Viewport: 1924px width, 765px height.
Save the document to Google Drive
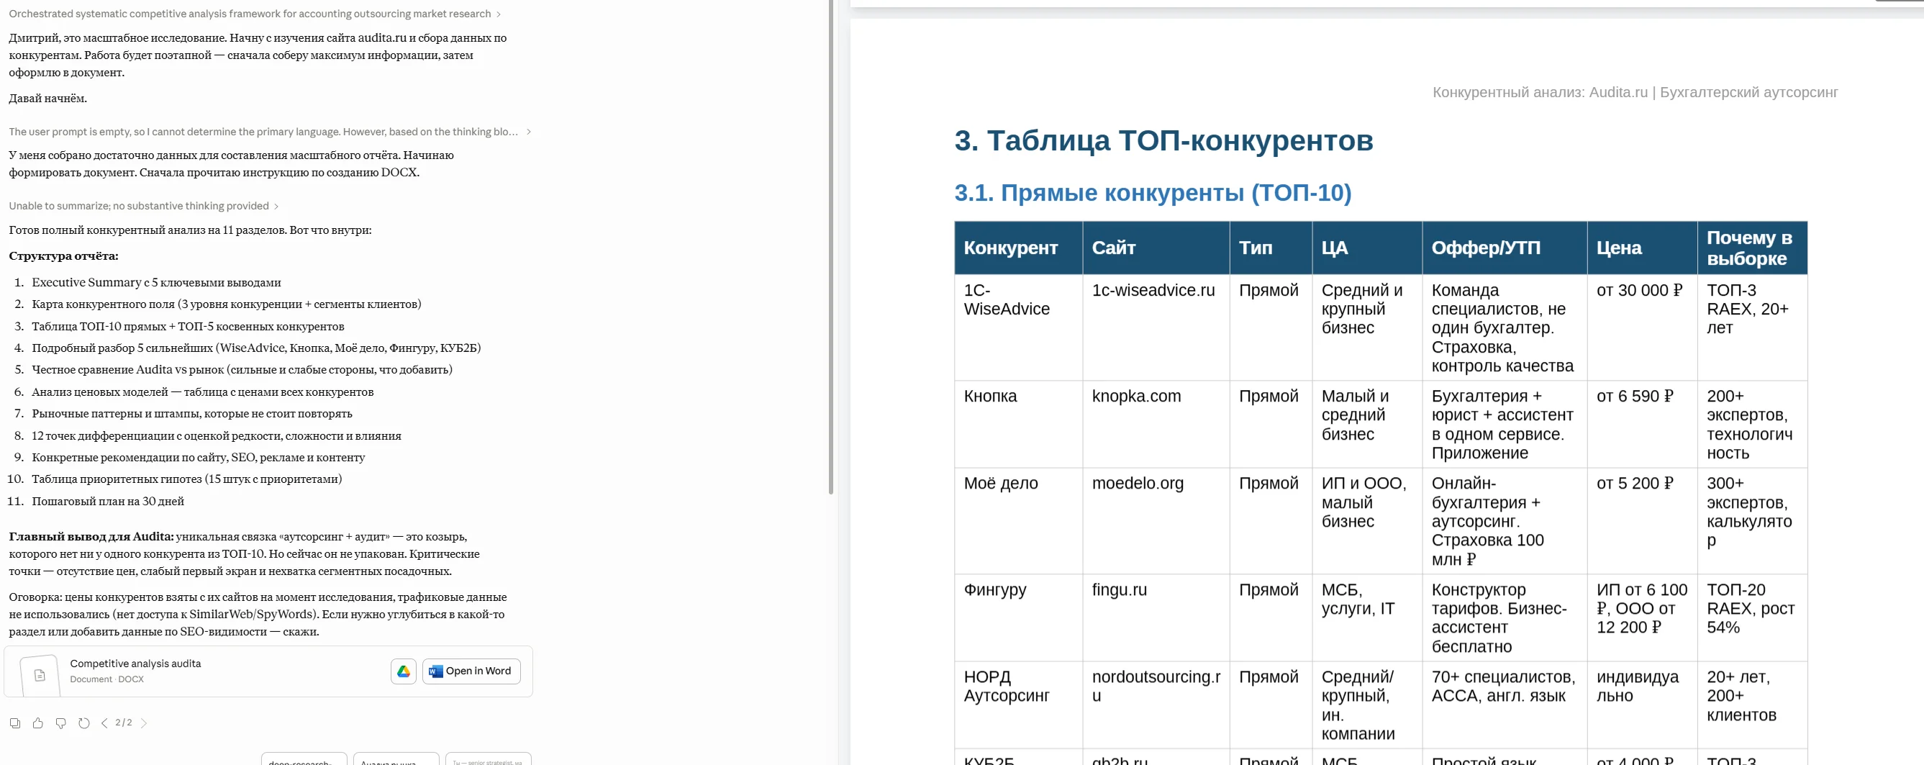(403, 671)
